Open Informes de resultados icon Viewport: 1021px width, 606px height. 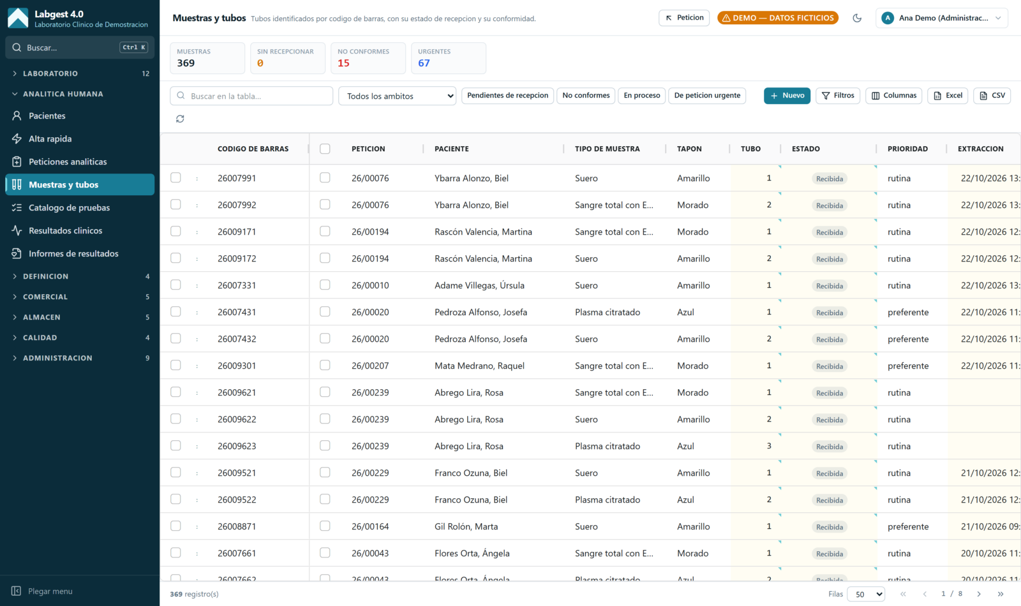pos(17,253)
